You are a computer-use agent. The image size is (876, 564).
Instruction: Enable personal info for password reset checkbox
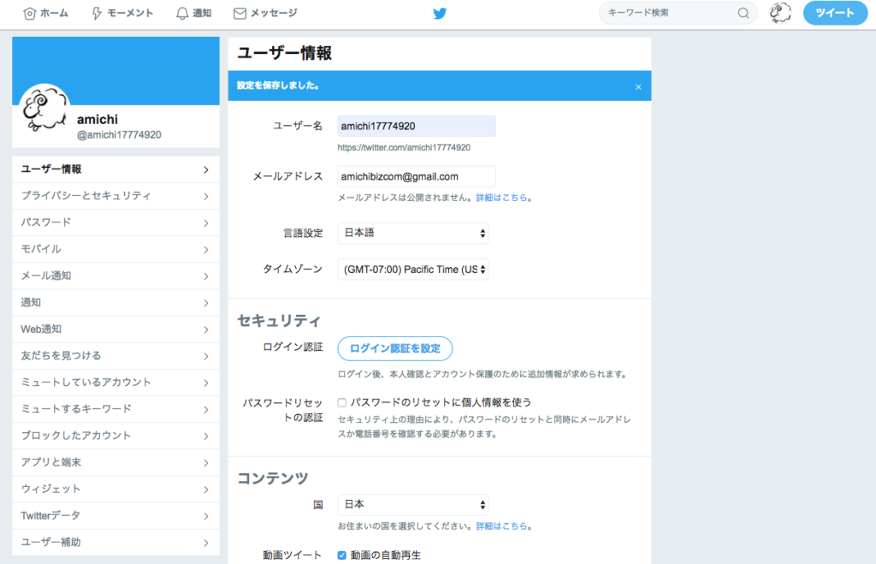[342, 402]
